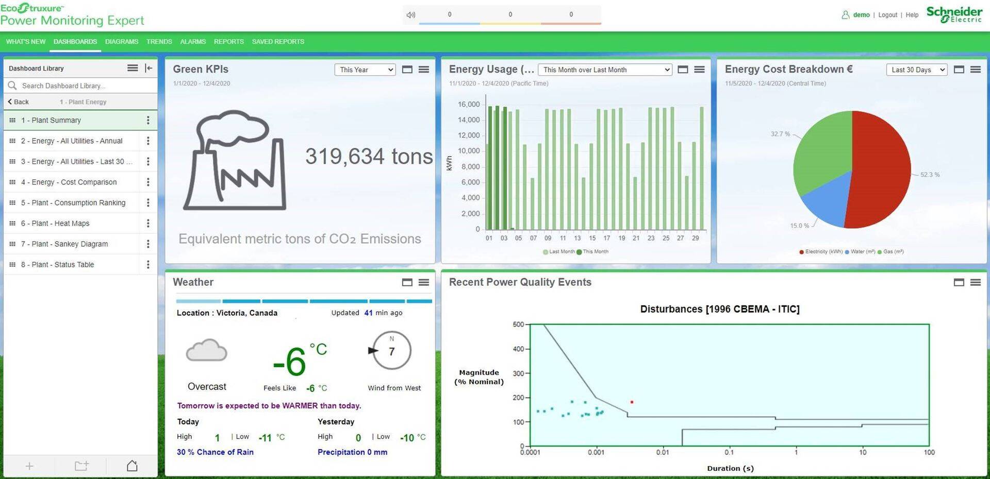This screenshot has width=990, height=479.
Task: Open the Green KPIs gadget settings menu
Action: pos(424,70)
